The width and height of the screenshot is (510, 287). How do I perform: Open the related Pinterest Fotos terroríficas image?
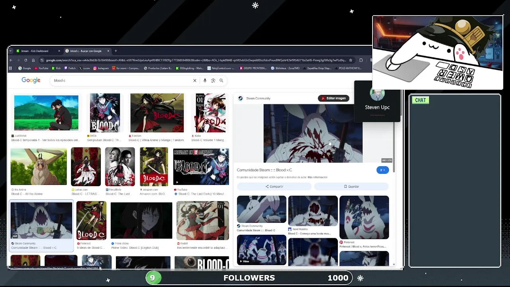pos(364,217)
